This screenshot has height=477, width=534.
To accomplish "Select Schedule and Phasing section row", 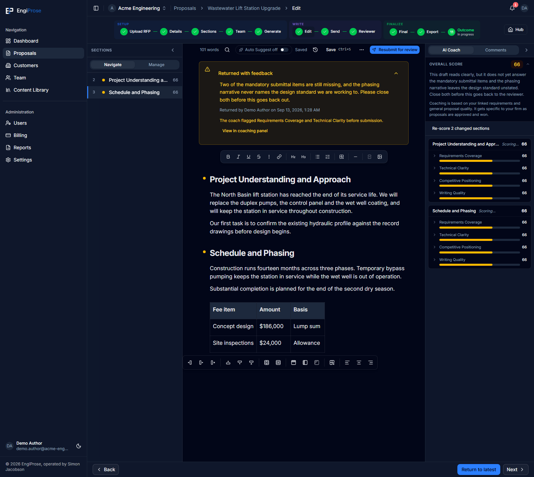I will click(x=135, y=92).
